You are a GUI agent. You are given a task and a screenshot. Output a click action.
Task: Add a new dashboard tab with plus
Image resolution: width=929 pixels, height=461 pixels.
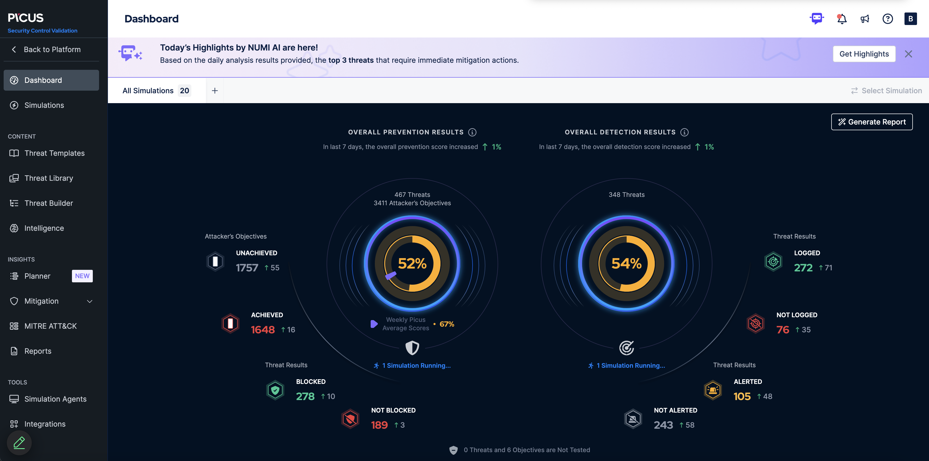(x=215, y=91)
